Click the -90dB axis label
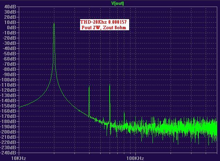Screen dimensions: 220x161 point(9,74)
